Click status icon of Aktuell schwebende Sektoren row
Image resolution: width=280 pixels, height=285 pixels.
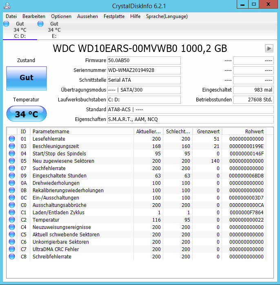click(12, 234)
